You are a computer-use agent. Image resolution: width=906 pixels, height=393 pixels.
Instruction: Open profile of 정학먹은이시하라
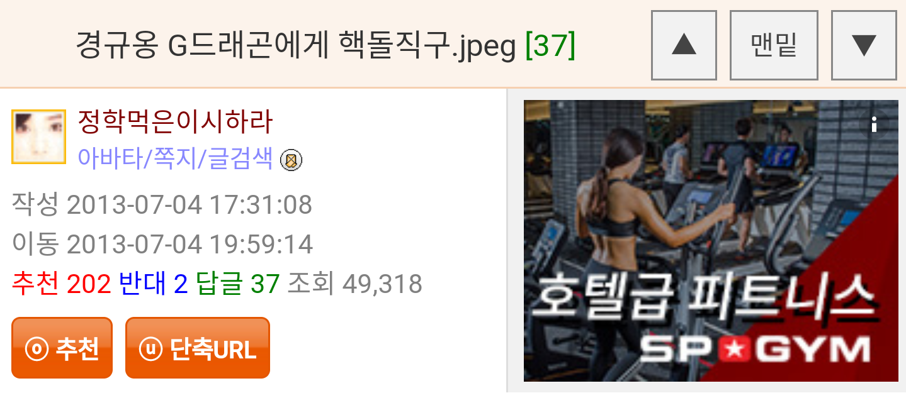tap(175, 121)
